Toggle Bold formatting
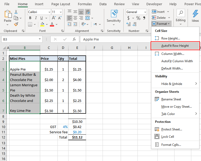 coord(30,18)
